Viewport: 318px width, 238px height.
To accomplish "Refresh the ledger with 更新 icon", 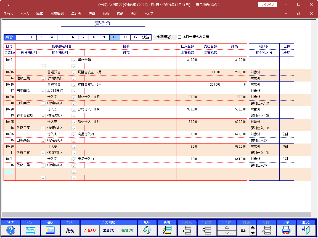I will (147, 230).
